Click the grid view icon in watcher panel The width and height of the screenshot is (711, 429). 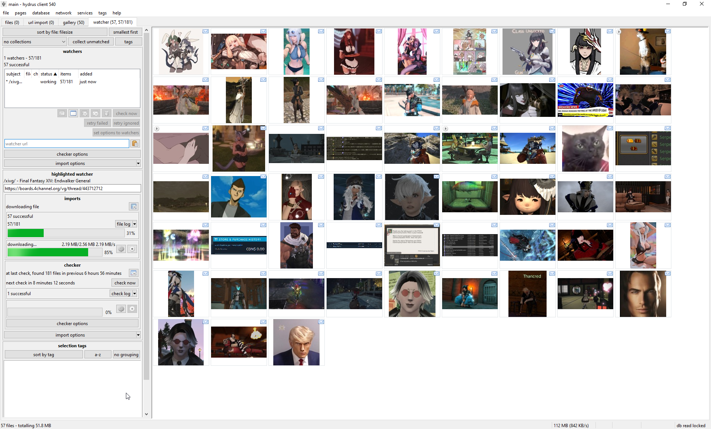tap(62, 113)
